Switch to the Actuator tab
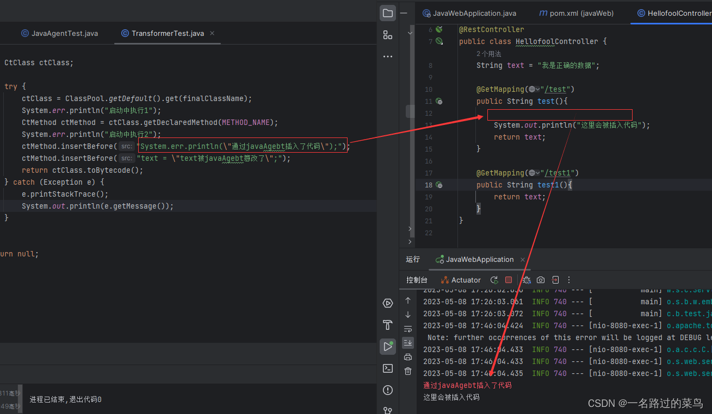This screenshot has height=414, width=712. coord(460,280)
